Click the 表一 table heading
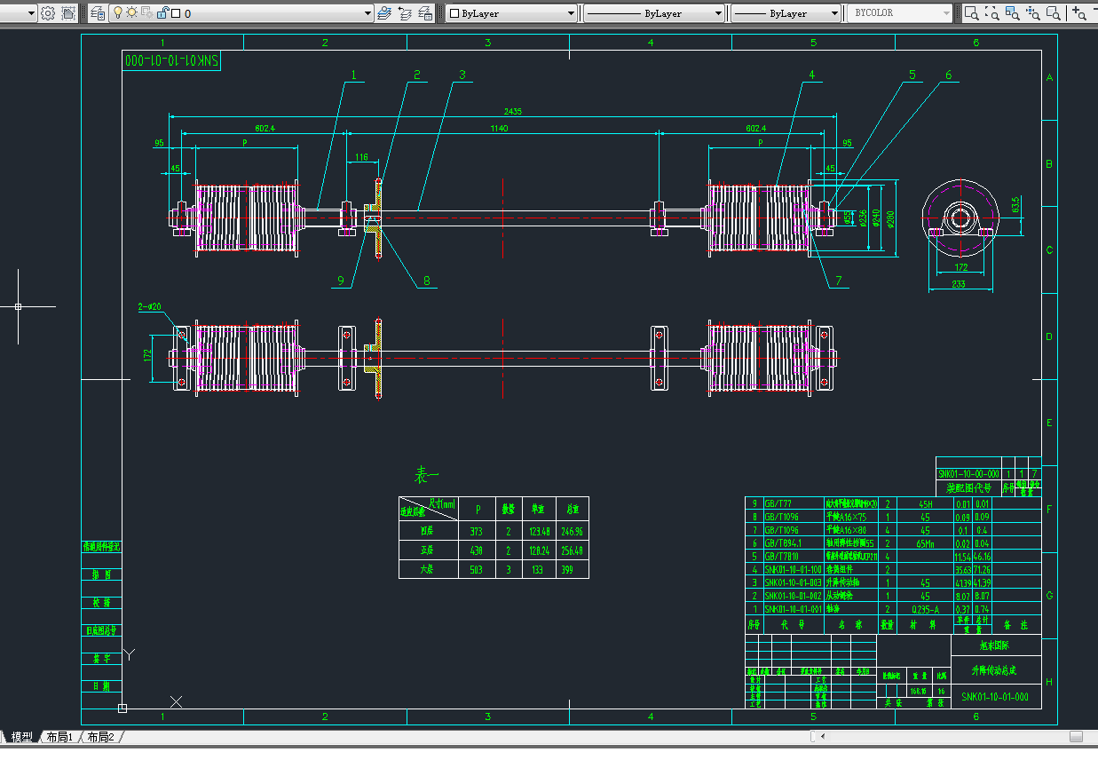Image resolution: width=1098 pixels, height=760 pixels. 427,476
